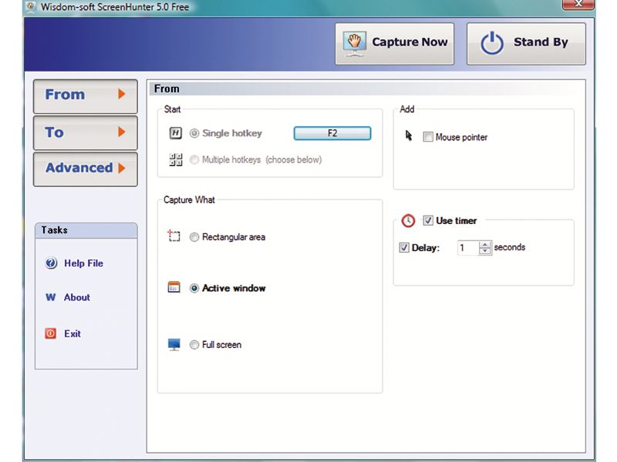Click the Capture Now button
This screenshot has height=462, width=617.
[394, 44]
